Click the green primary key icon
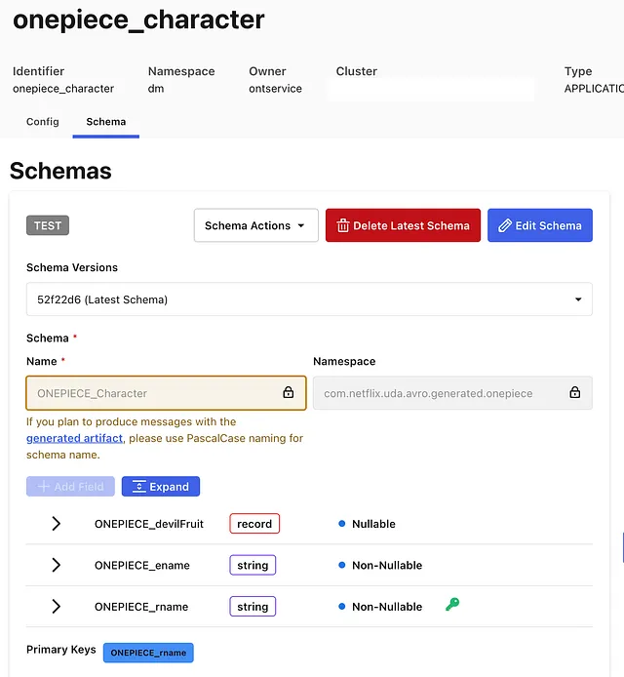624x677 pixels. pos(451,605)
